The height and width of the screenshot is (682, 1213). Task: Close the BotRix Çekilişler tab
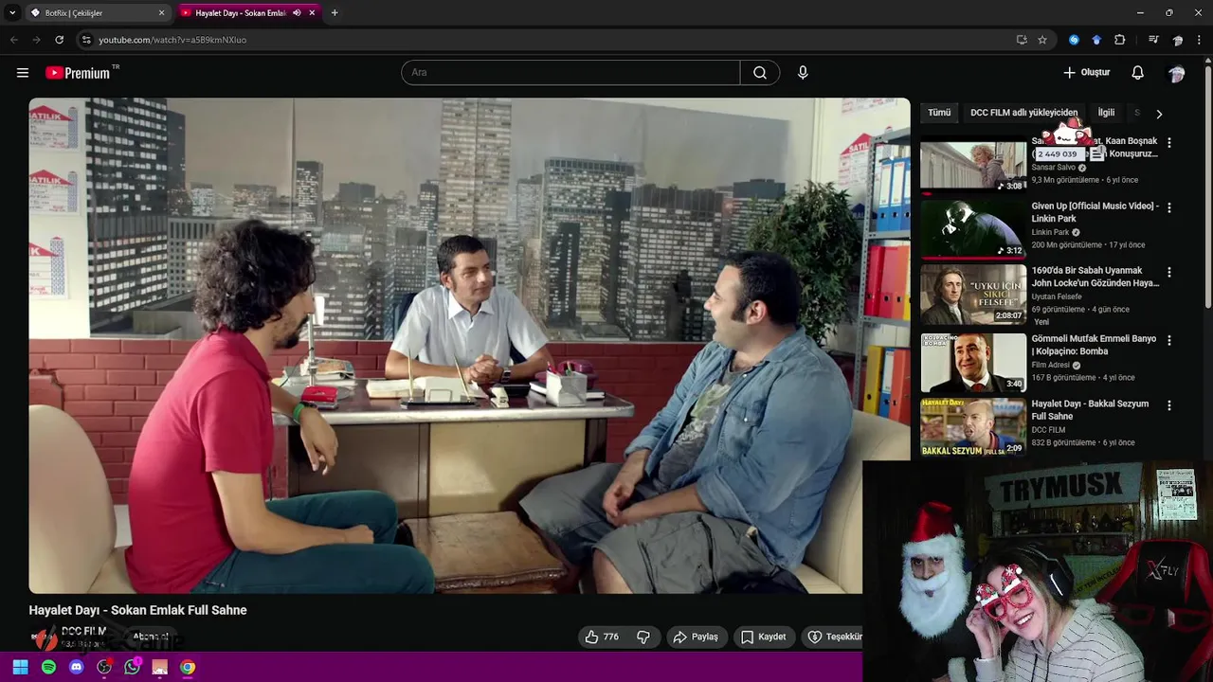pos(161,12)
